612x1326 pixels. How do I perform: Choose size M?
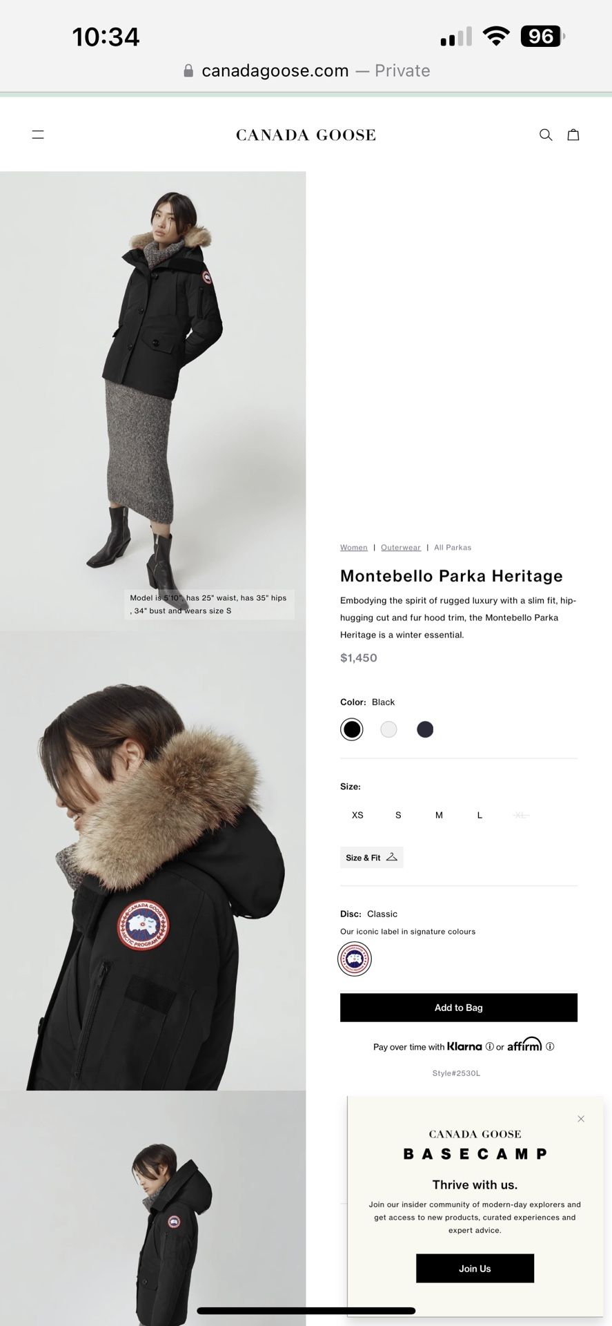click(x=439, y=815)
